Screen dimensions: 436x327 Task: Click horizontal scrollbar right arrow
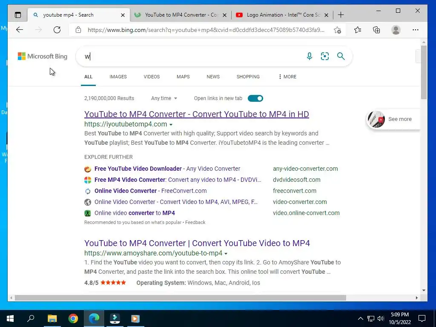pos(416,298)
